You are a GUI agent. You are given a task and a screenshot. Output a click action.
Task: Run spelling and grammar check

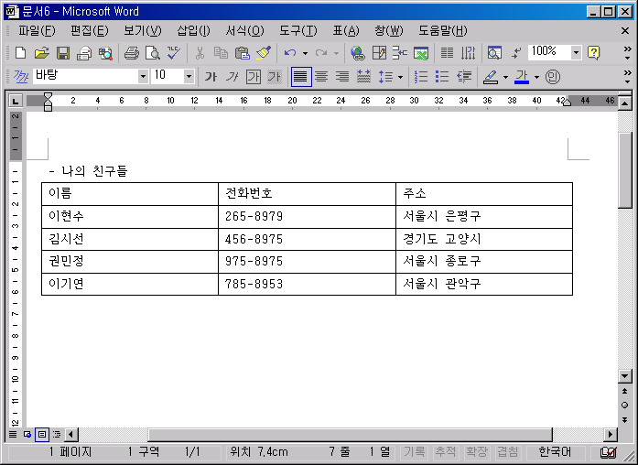(174, 53)
